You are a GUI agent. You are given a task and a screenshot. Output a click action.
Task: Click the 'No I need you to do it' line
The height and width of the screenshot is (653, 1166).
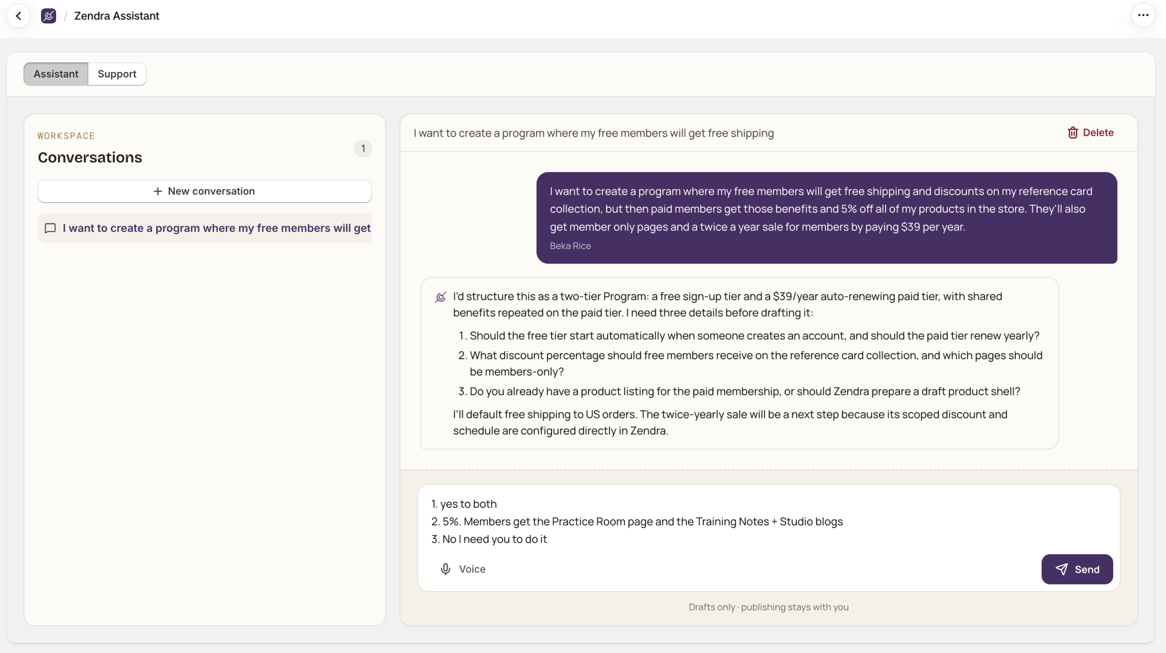click(489, 539)
